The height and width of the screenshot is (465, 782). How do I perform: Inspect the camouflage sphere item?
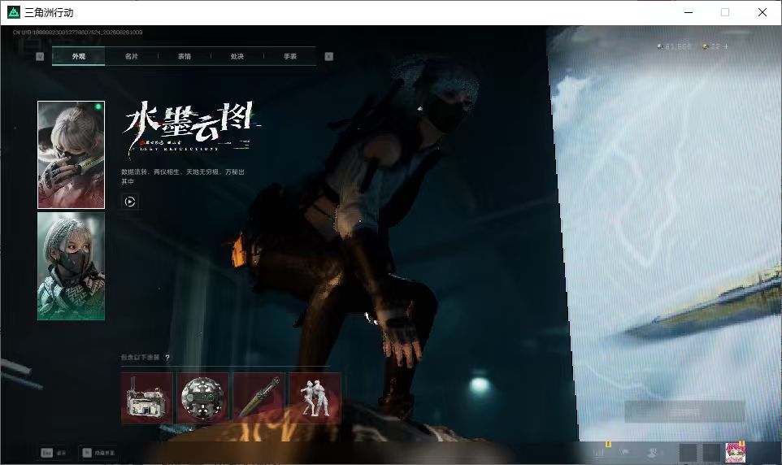coord(202,398)
